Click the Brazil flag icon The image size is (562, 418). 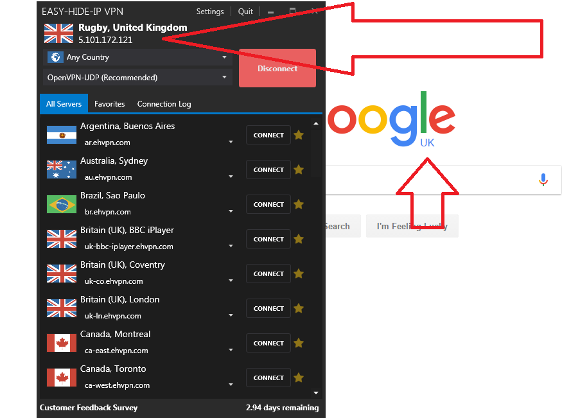tap(62, 204)
